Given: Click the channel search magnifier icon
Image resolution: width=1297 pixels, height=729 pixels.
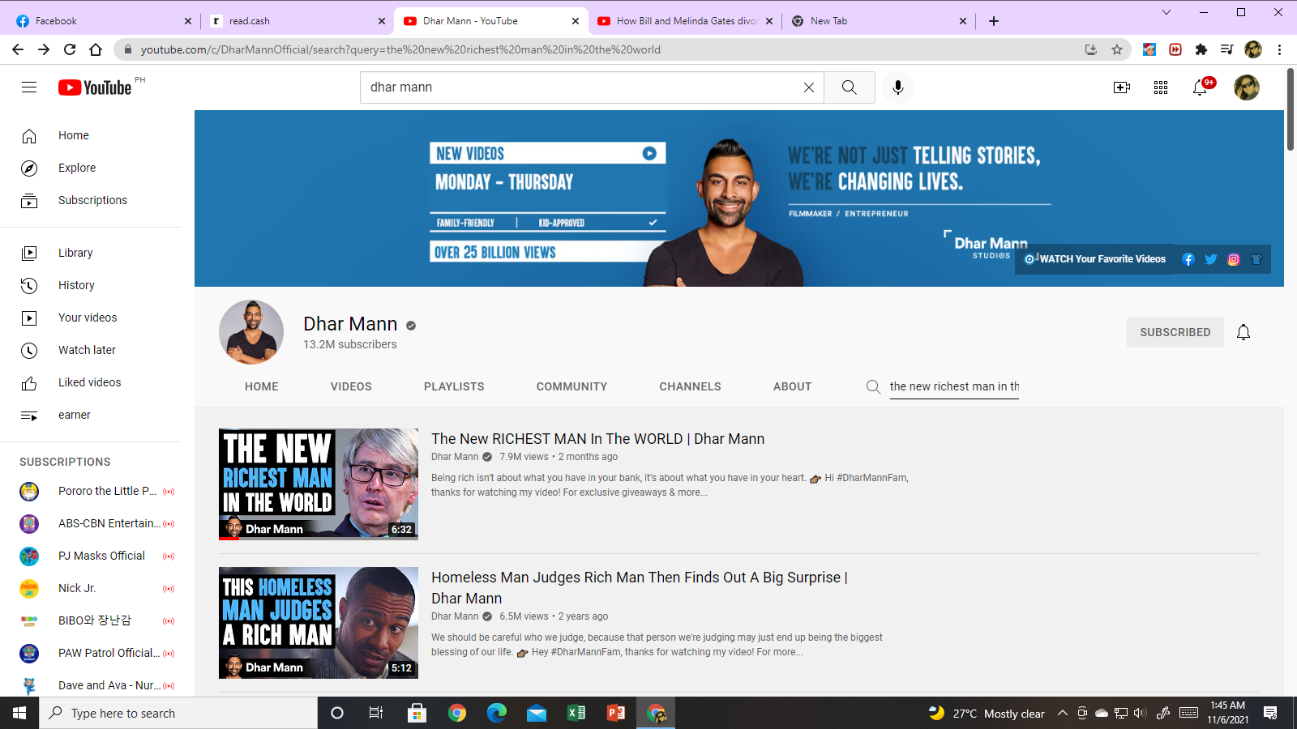Looking at the screenshot, I should coord(873,387).
